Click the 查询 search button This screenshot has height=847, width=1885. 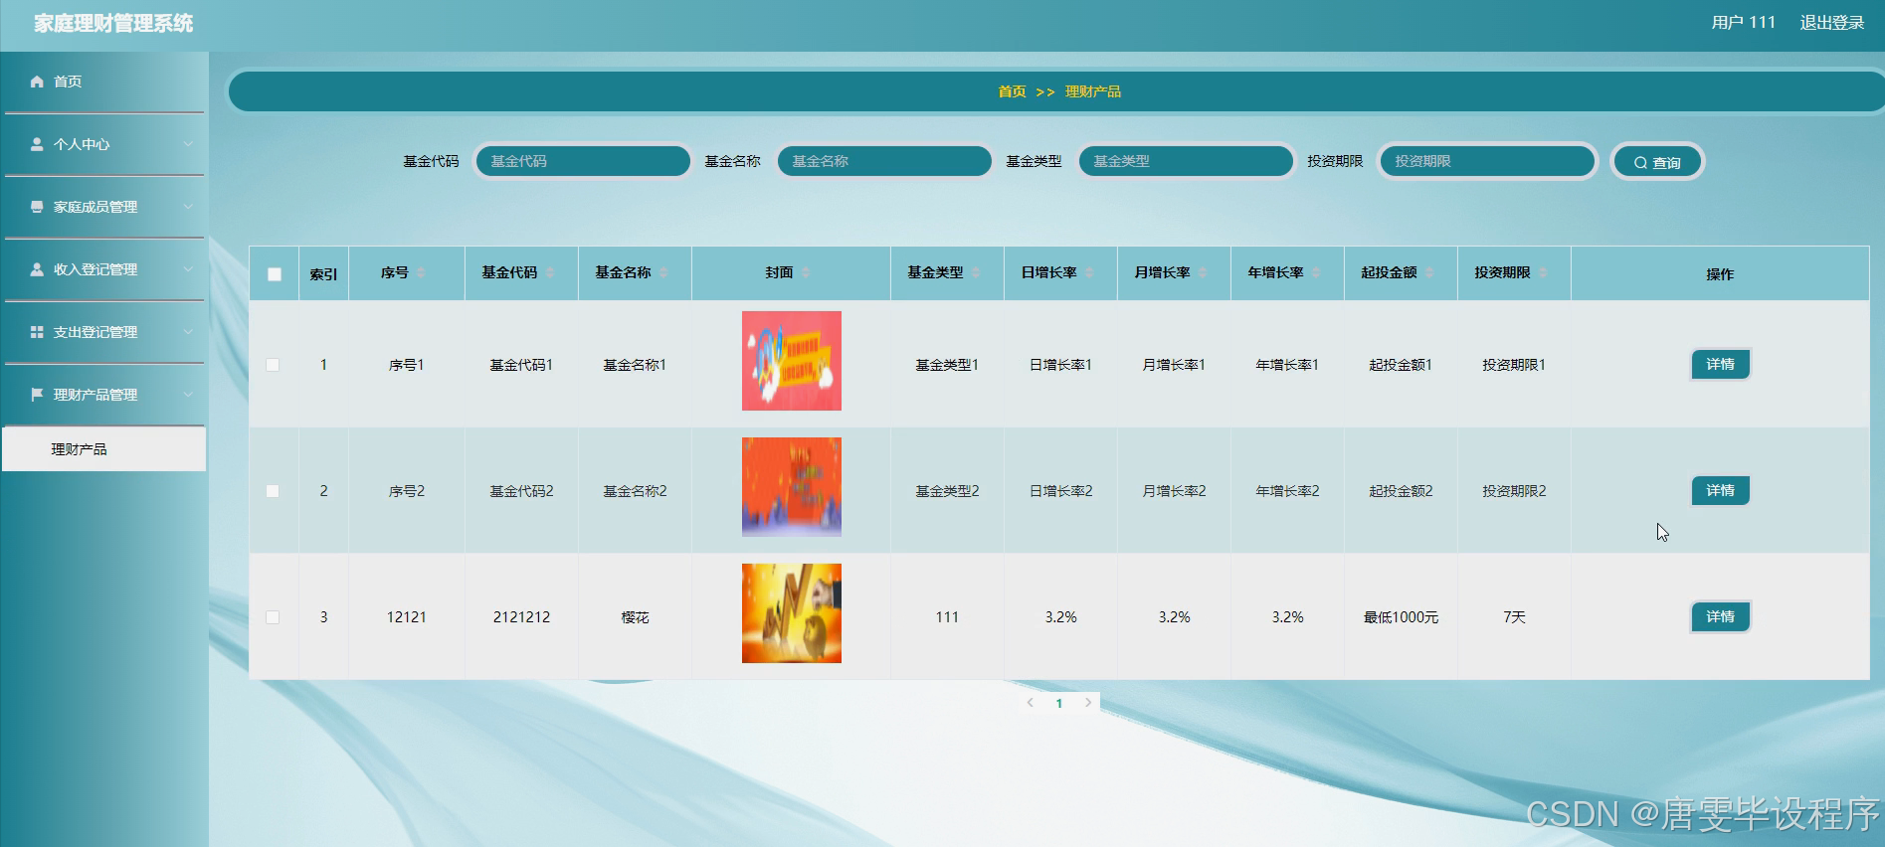click(1656, 162)
